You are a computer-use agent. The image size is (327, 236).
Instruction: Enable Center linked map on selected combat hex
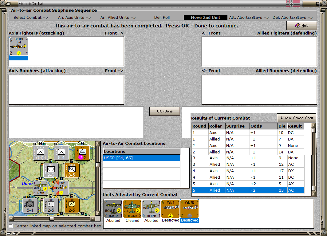(11, 226)
